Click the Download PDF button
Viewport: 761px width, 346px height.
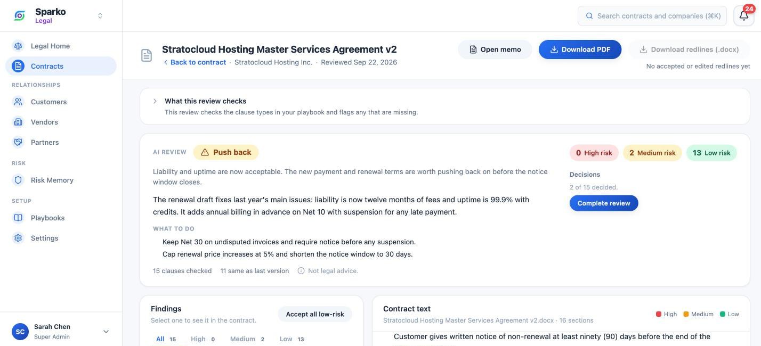[580, 50]
